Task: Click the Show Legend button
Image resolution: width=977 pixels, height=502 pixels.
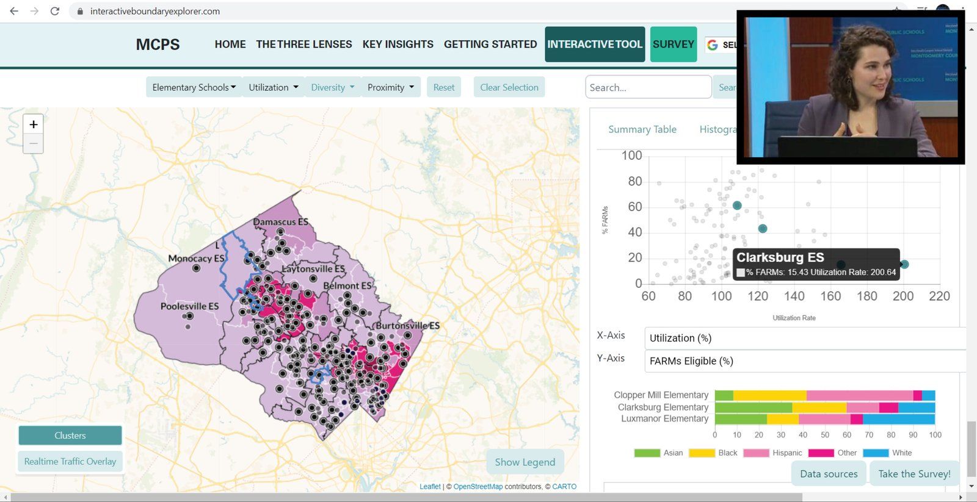Action: [x=525, y=462]
